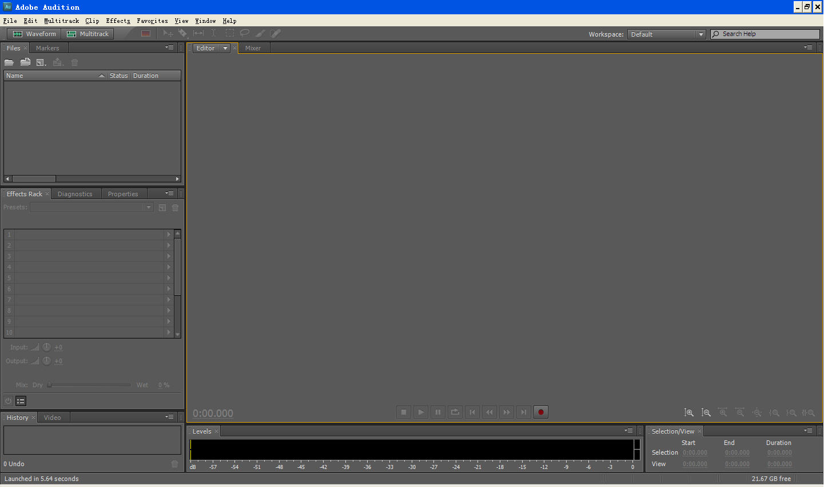
Task: Open the Editor panel dropdown arrow
Action: [x=225, y=48]
